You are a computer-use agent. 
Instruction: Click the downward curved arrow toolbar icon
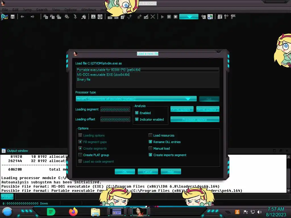(x=75, y=17)
